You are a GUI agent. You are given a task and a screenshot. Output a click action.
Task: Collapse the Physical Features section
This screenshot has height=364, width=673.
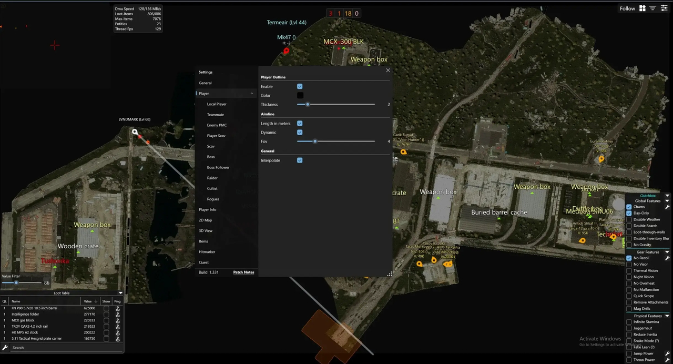[667, 316]
